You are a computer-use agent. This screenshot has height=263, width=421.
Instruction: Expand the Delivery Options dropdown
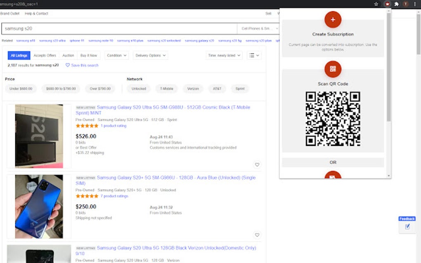pyautogui.click(x=150, y=56)
